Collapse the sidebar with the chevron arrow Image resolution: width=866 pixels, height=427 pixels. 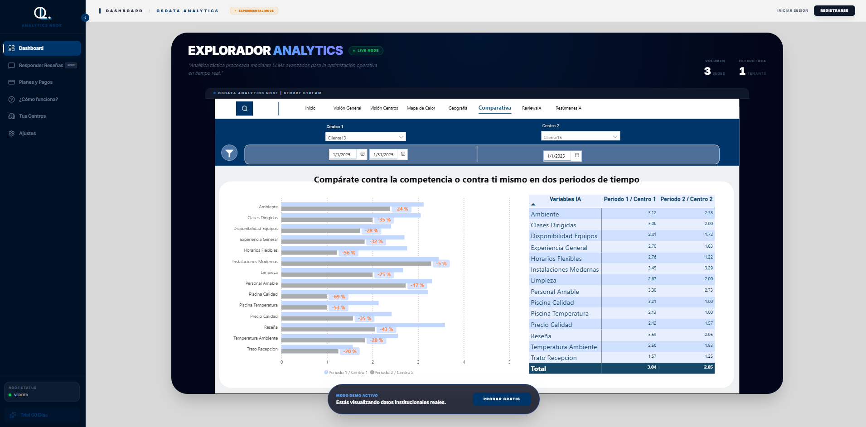point(85,18)
